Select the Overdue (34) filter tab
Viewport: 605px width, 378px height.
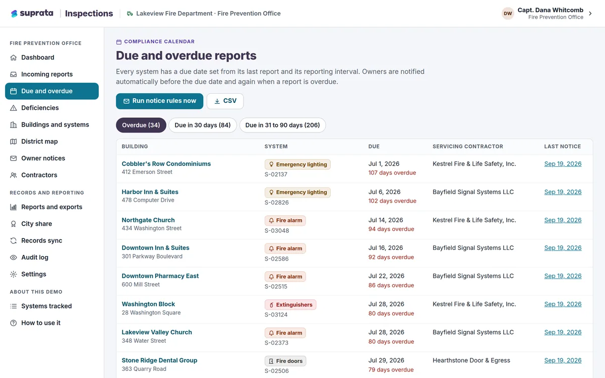tap(141, 125)
